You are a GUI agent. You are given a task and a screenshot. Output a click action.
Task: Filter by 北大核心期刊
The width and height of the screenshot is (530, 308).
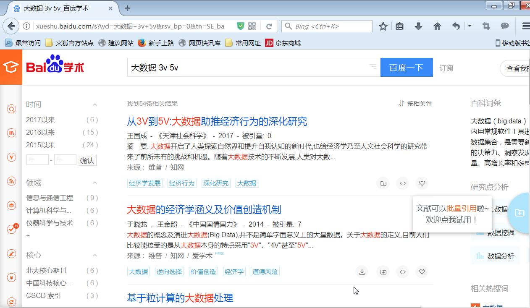pos(46,271)
